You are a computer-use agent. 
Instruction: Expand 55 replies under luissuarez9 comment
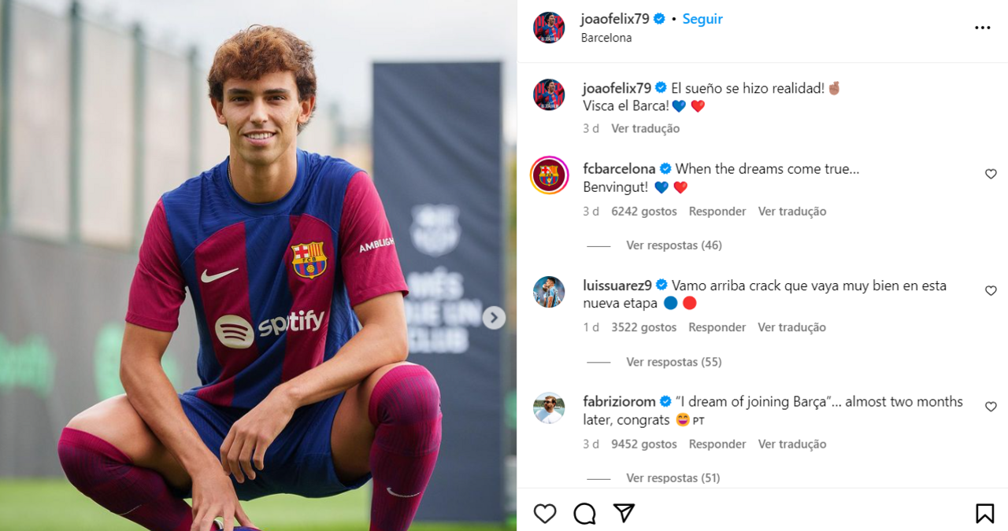click(673, 362)
